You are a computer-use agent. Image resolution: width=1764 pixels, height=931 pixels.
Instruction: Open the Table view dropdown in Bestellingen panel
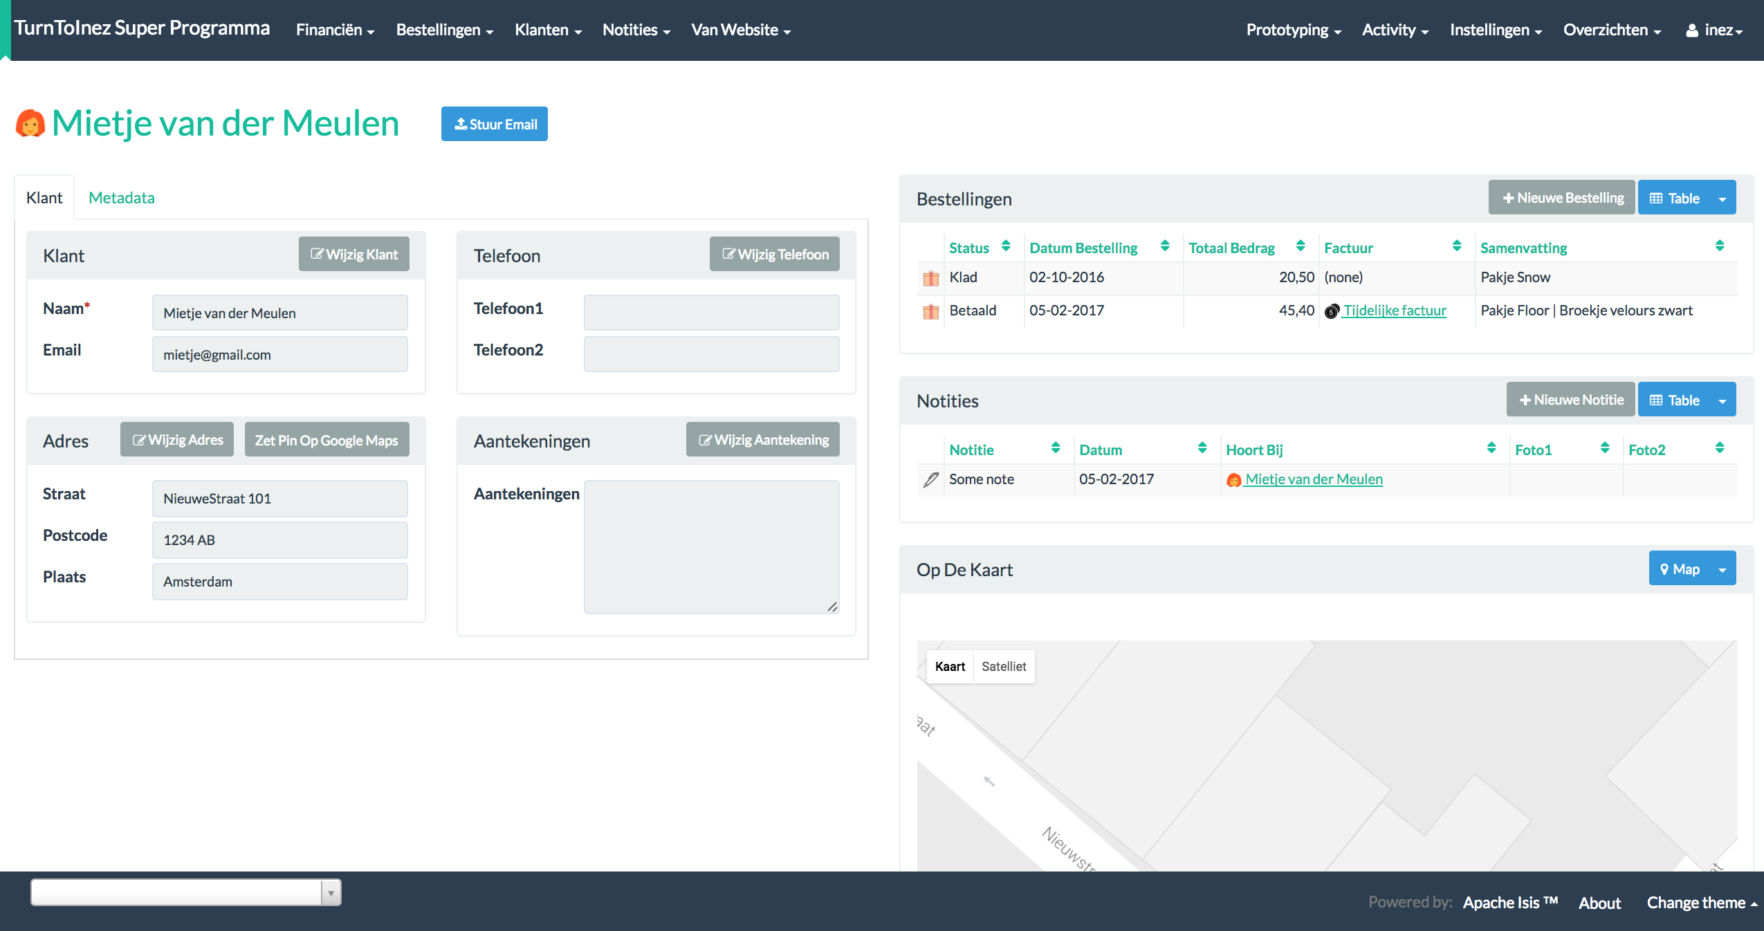(1687, 198)
